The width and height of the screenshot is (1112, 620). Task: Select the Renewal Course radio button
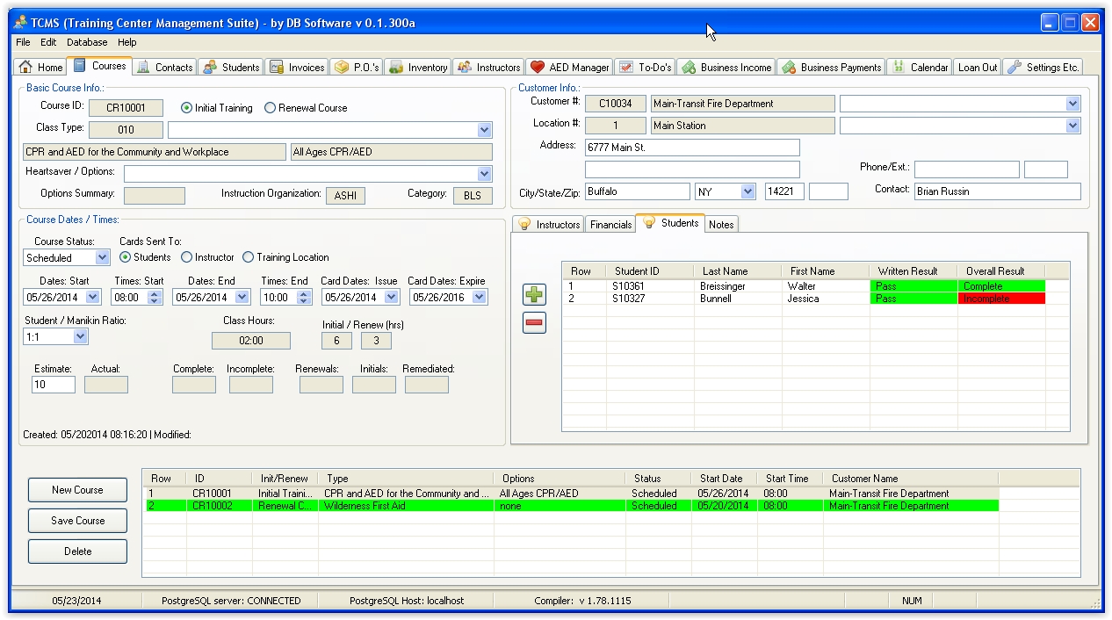(271, 108)
